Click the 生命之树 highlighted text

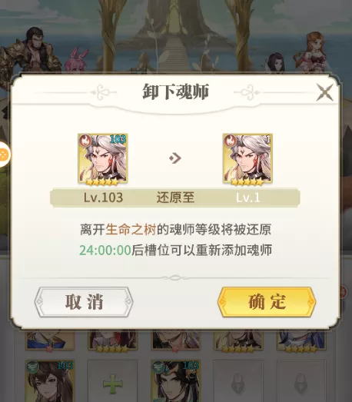click(131, 230)
